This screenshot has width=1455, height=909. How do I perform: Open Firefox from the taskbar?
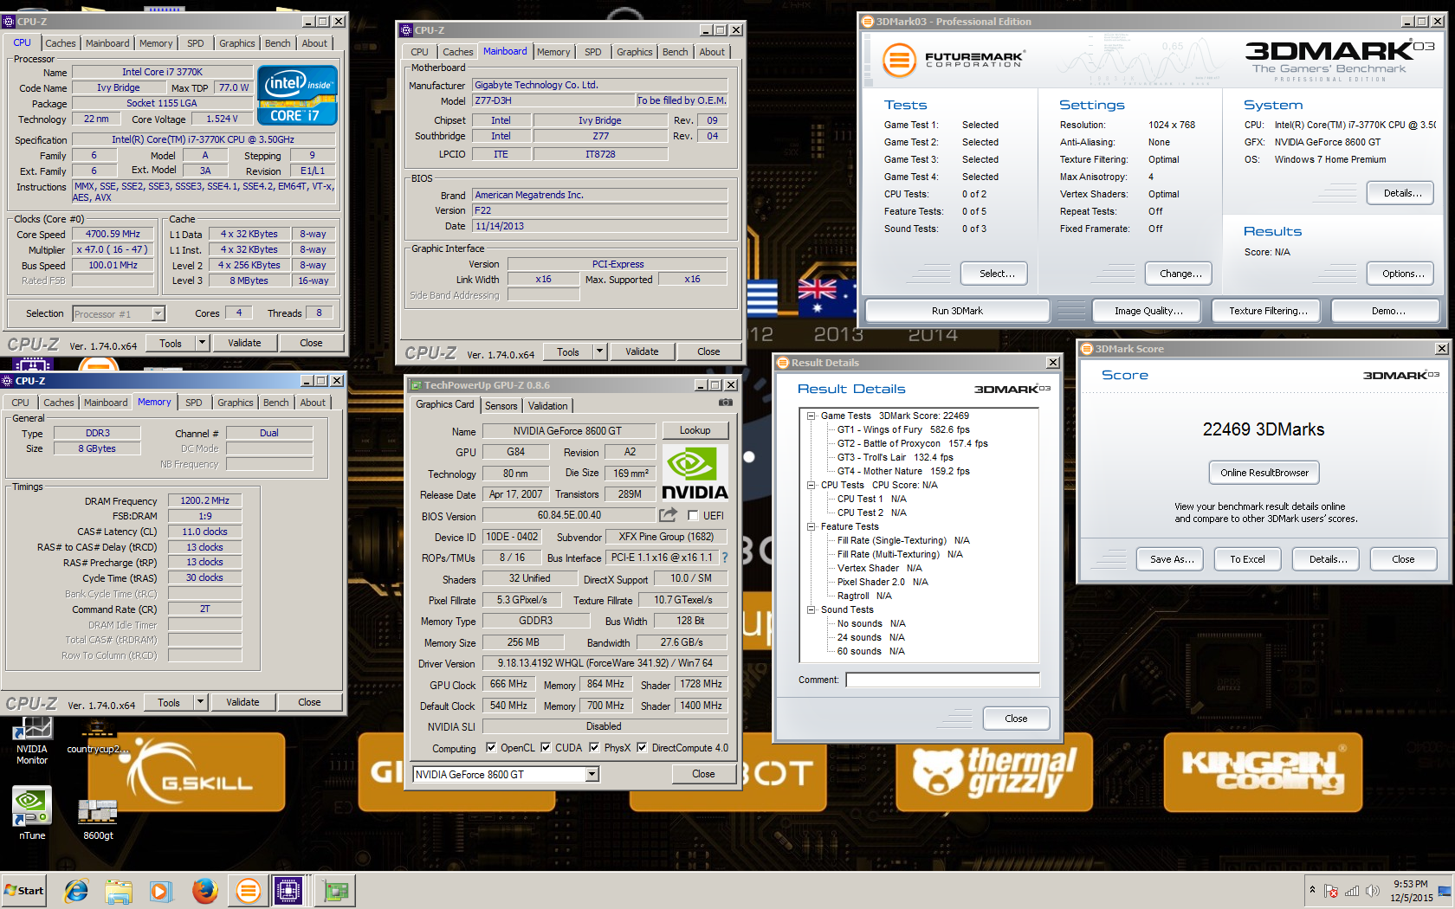tap(204, 891)
